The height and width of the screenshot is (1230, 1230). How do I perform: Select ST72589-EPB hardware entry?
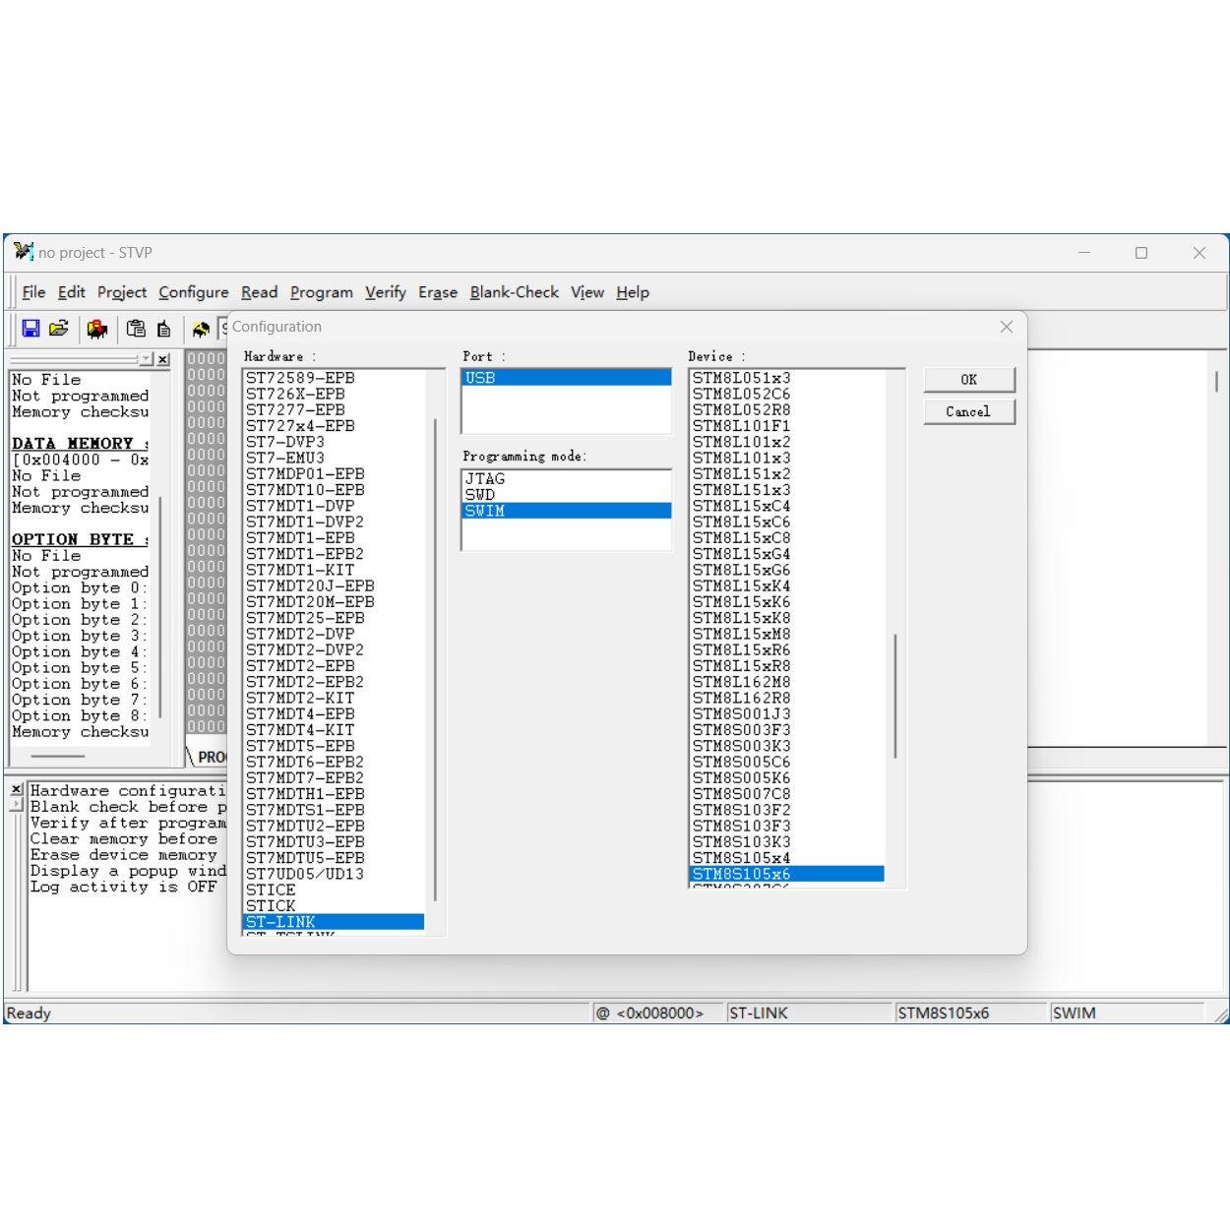(334, 378)
